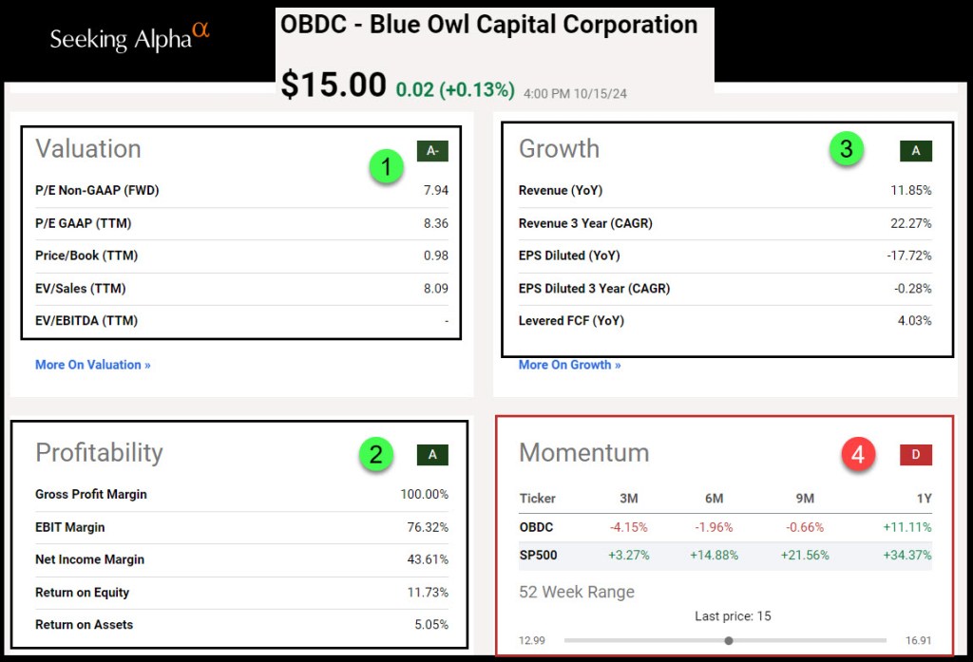Click the 52 Week Range slider handle
973x662 pixels.
pyautogui.click(x=729, y=640)
